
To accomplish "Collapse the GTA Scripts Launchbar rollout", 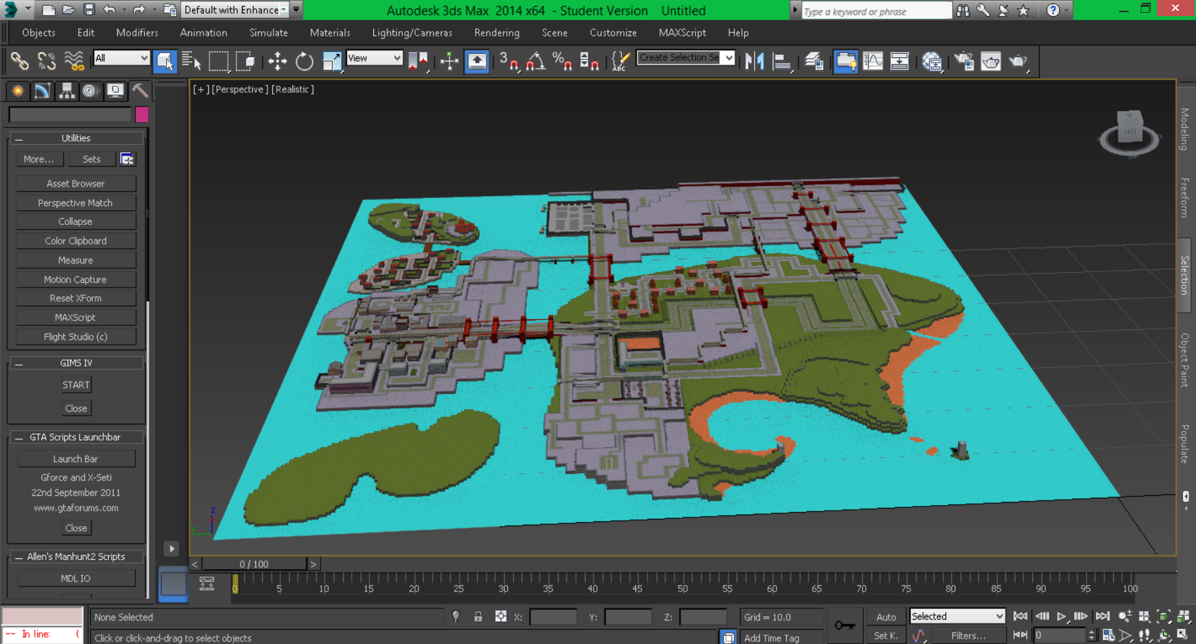I will pyautogui.click(x=76, y=437).
